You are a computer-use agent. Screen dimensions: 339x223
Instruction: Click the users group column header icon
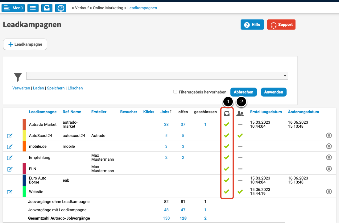(240, 114)
